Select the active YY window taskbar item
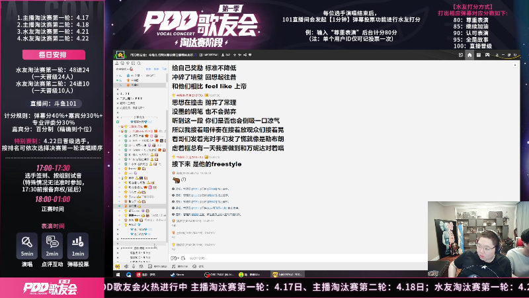The height and width of the screenshot is (298, 529). tap(287, 275)
